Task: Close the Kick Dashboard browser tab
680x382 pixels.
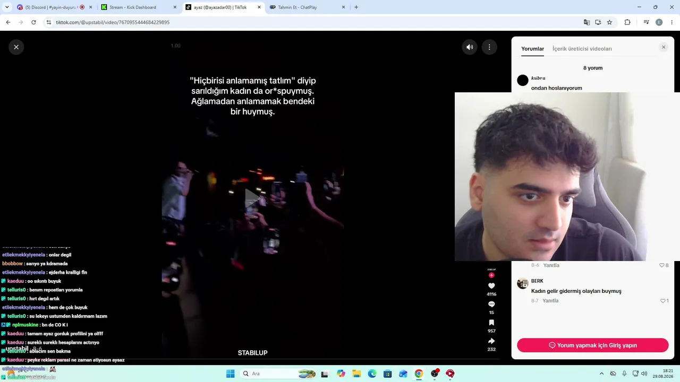Action: coord(175,7)
